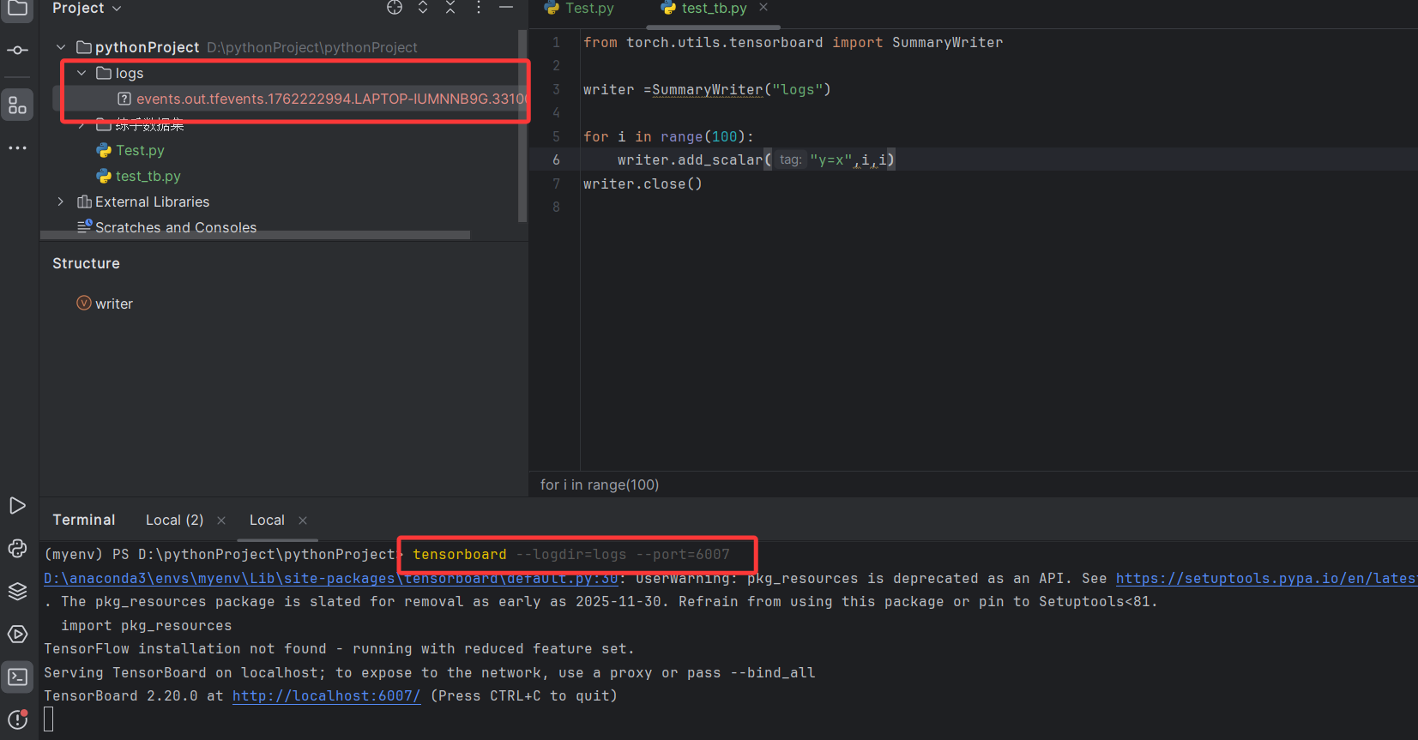
Task: Open the Commit tool window icon
Action: pyautogui.click(x=17, y=51)
